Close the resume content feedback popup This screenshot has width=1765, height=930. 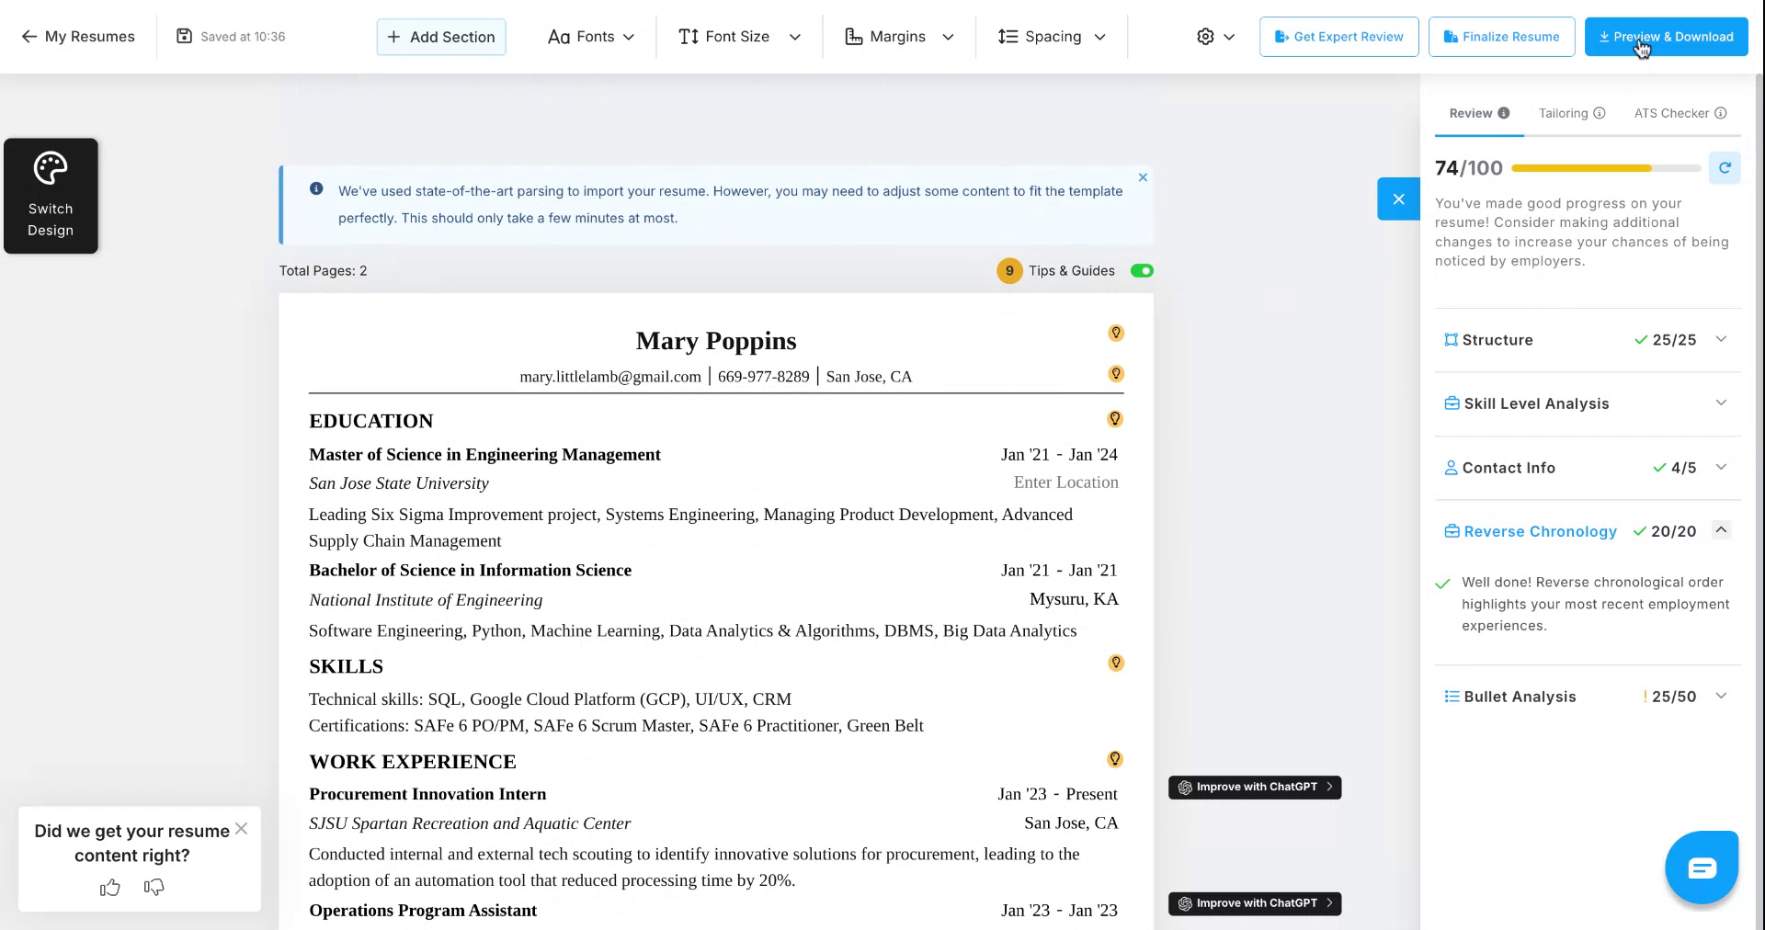pyautogui.click(x=241, y=829)
